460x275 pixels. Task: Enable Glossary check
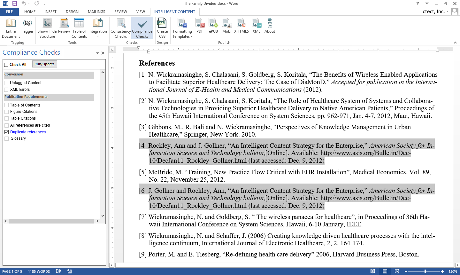(6, 138)
